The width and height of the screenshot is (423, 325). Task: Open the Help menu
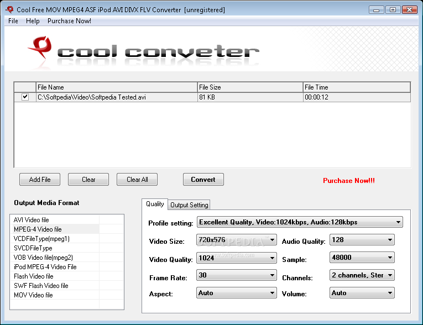click(x=33, y=21)
